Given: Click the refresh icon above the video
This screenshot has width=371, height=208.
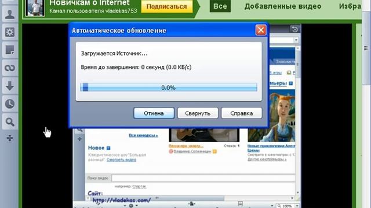Looking at the screenshot, I should click(295, 29).
